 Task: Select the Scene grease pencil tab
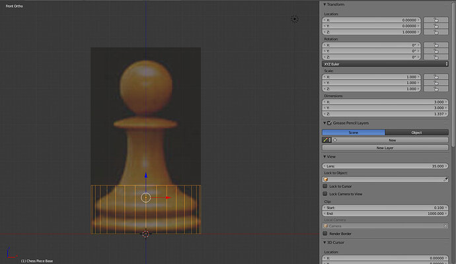353,132
